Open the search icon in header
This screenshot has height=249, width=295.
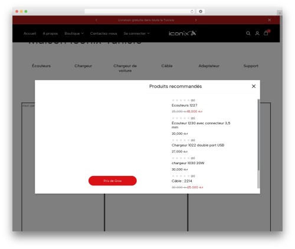[x=248, y=34]
